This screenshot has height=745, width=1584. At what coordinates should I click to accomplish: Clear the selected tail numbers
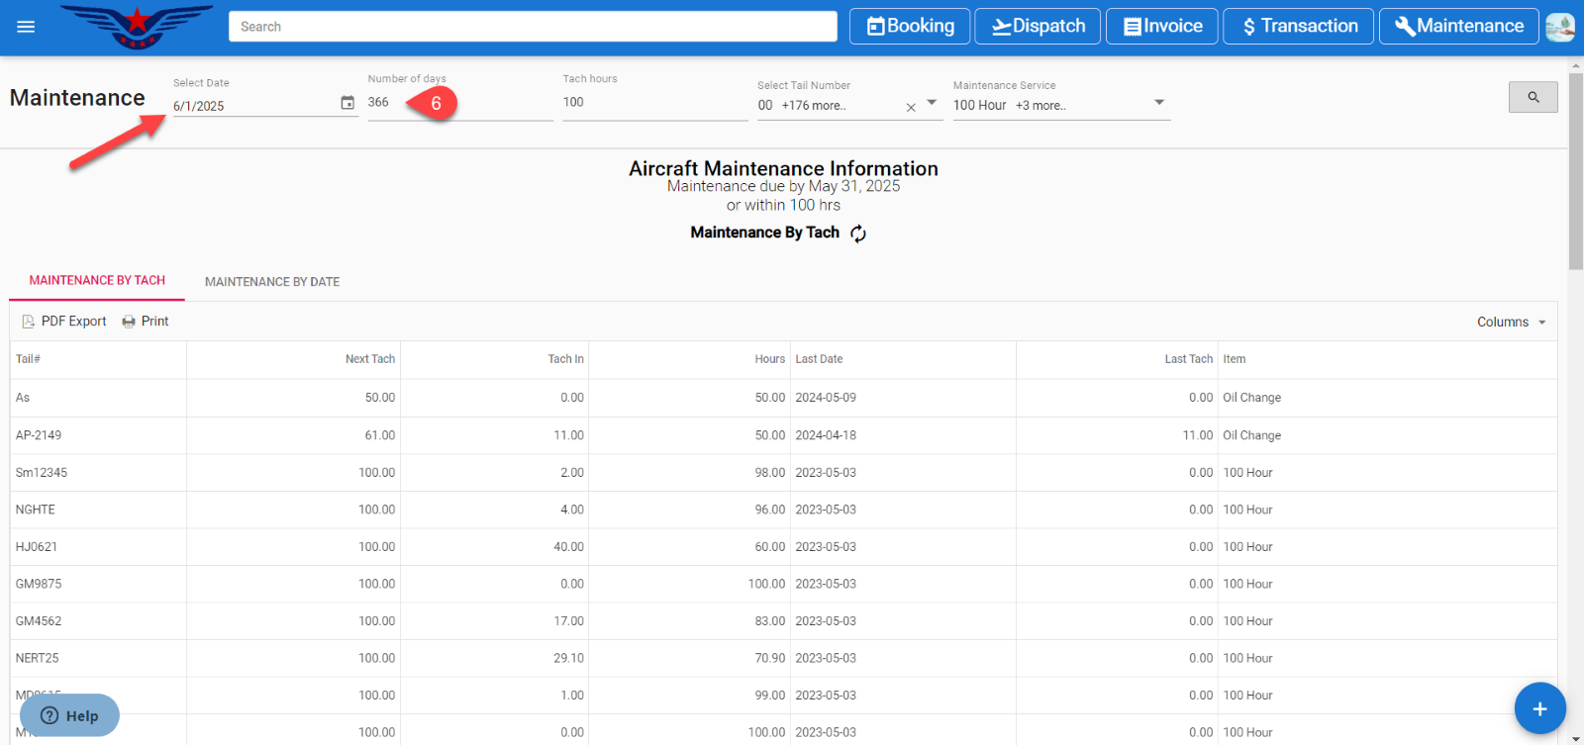coord(911,107)
